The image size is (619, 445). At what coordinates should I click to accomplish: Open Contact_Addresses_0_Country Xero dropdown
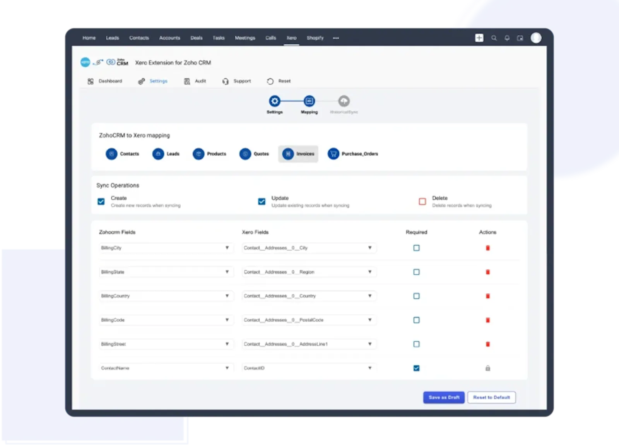coord(309,296)
